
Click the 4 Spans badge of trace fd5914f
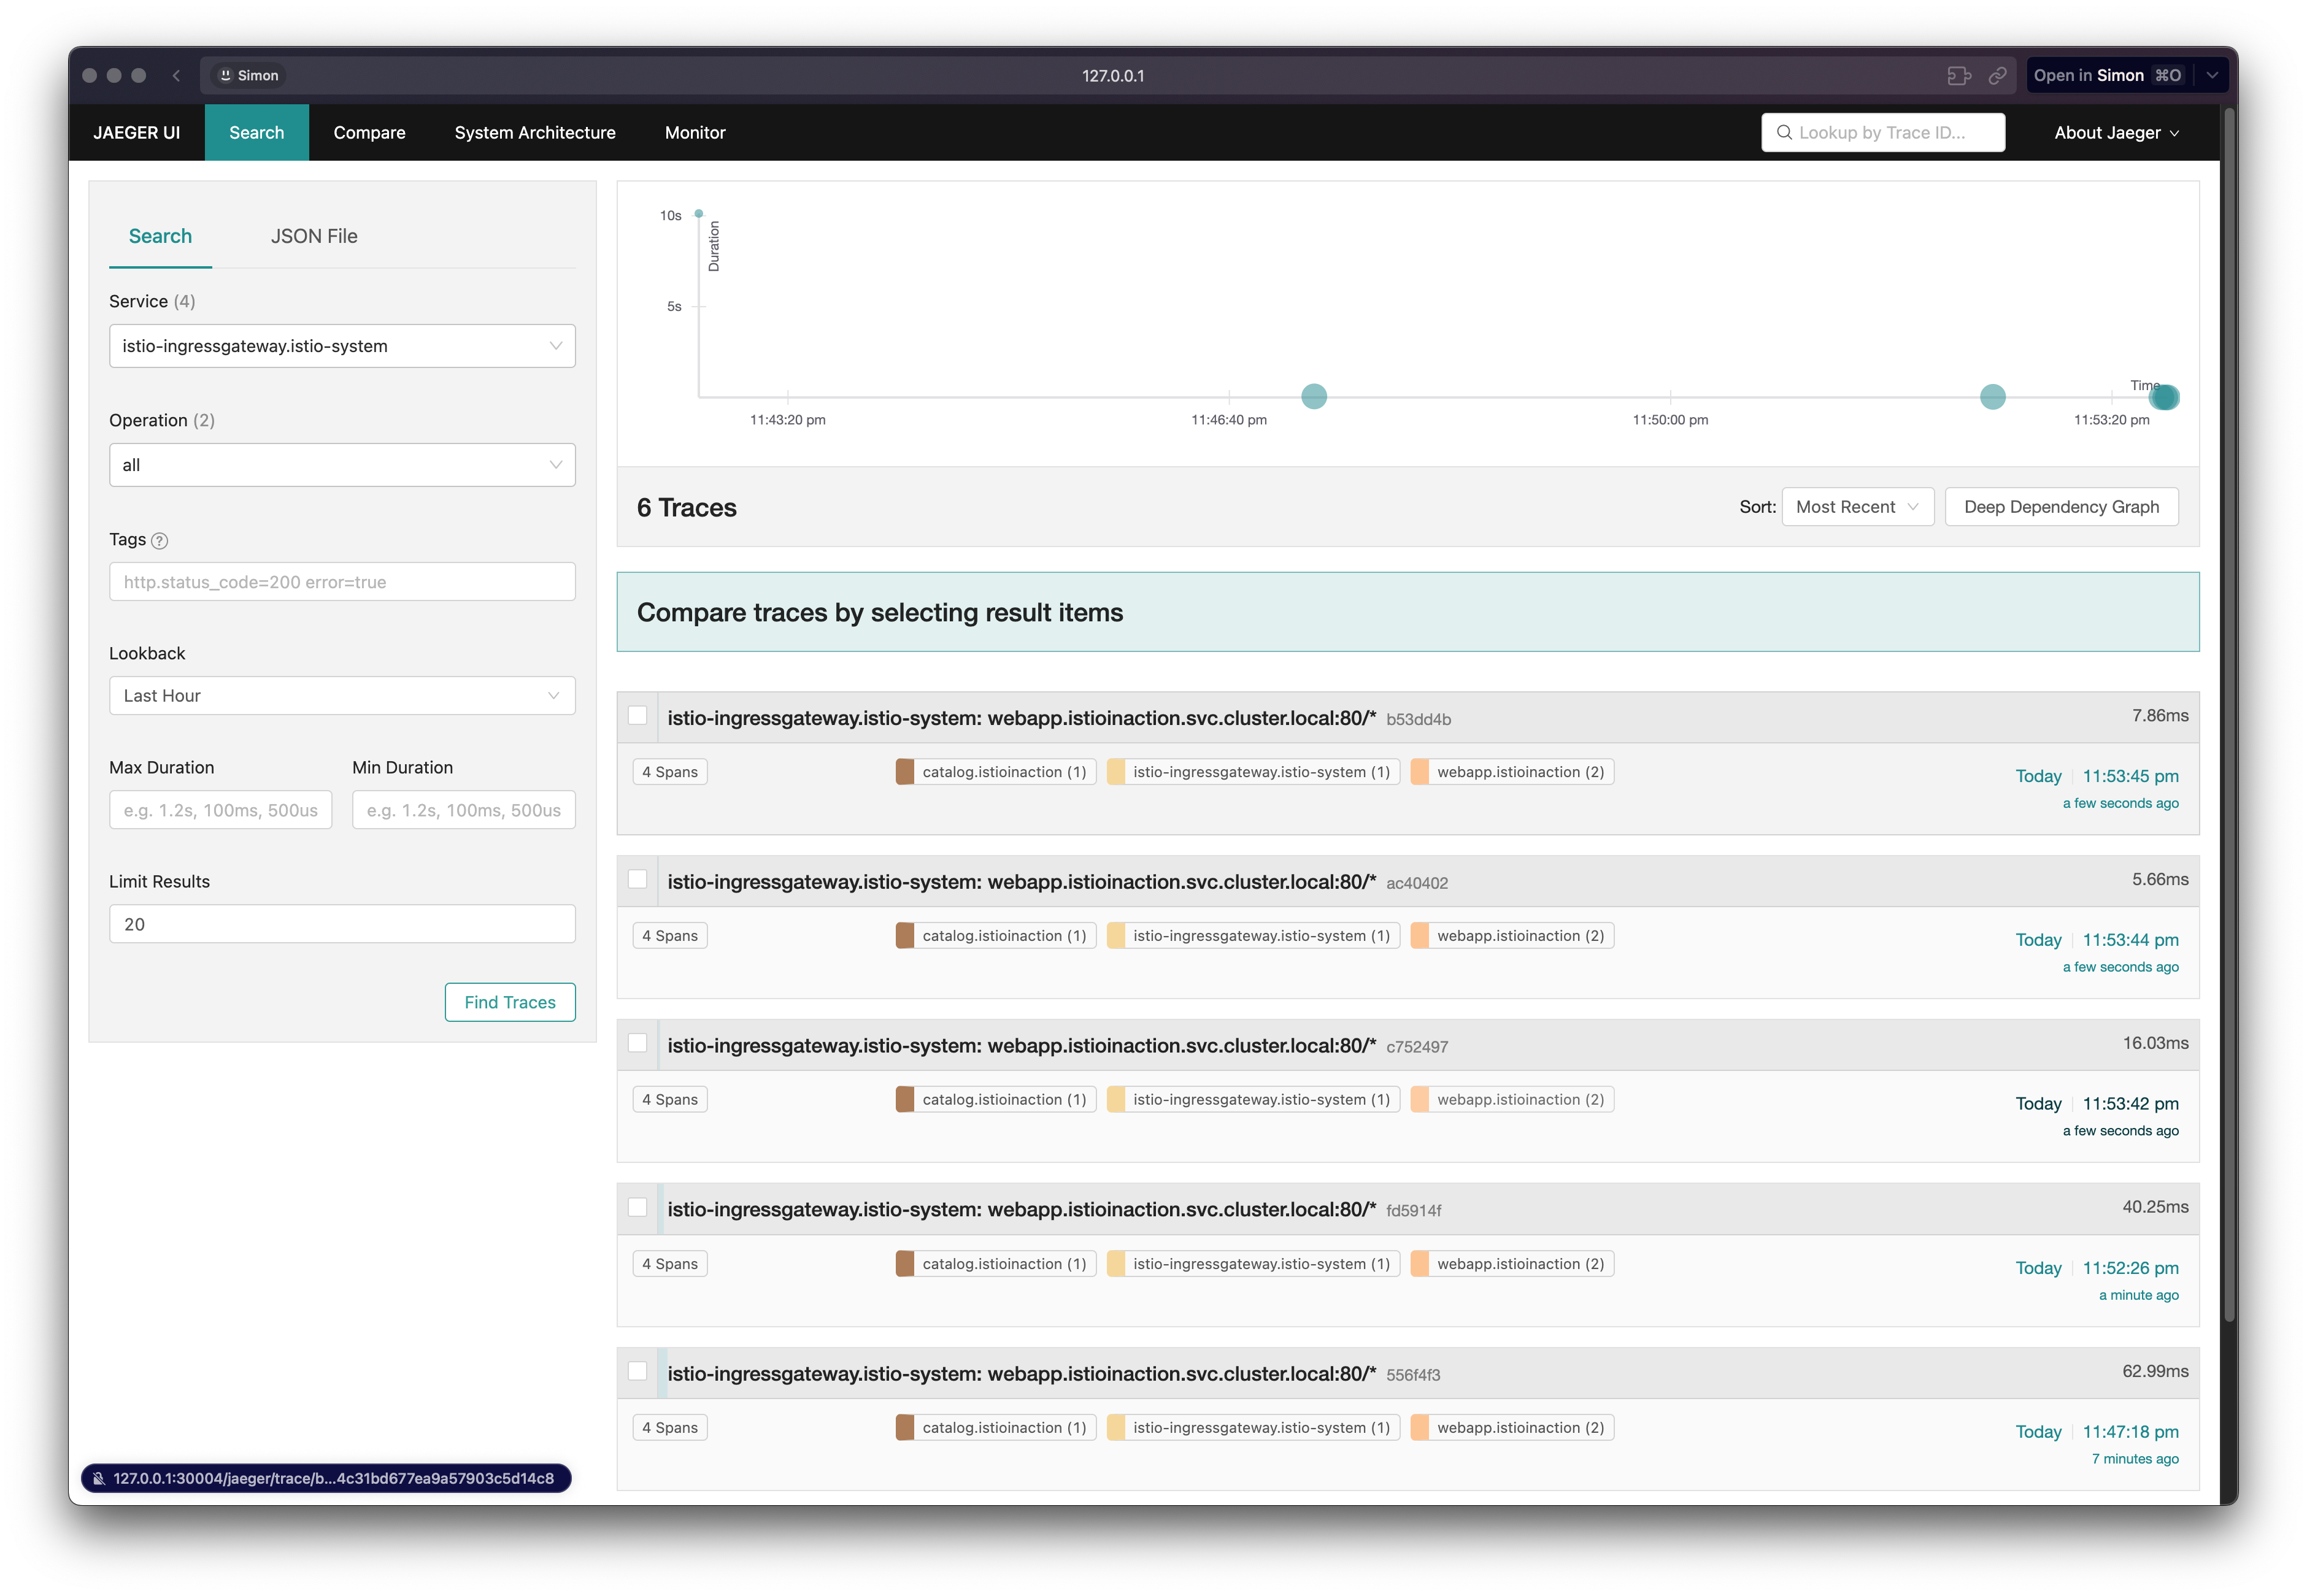(x=670, y=1264)
